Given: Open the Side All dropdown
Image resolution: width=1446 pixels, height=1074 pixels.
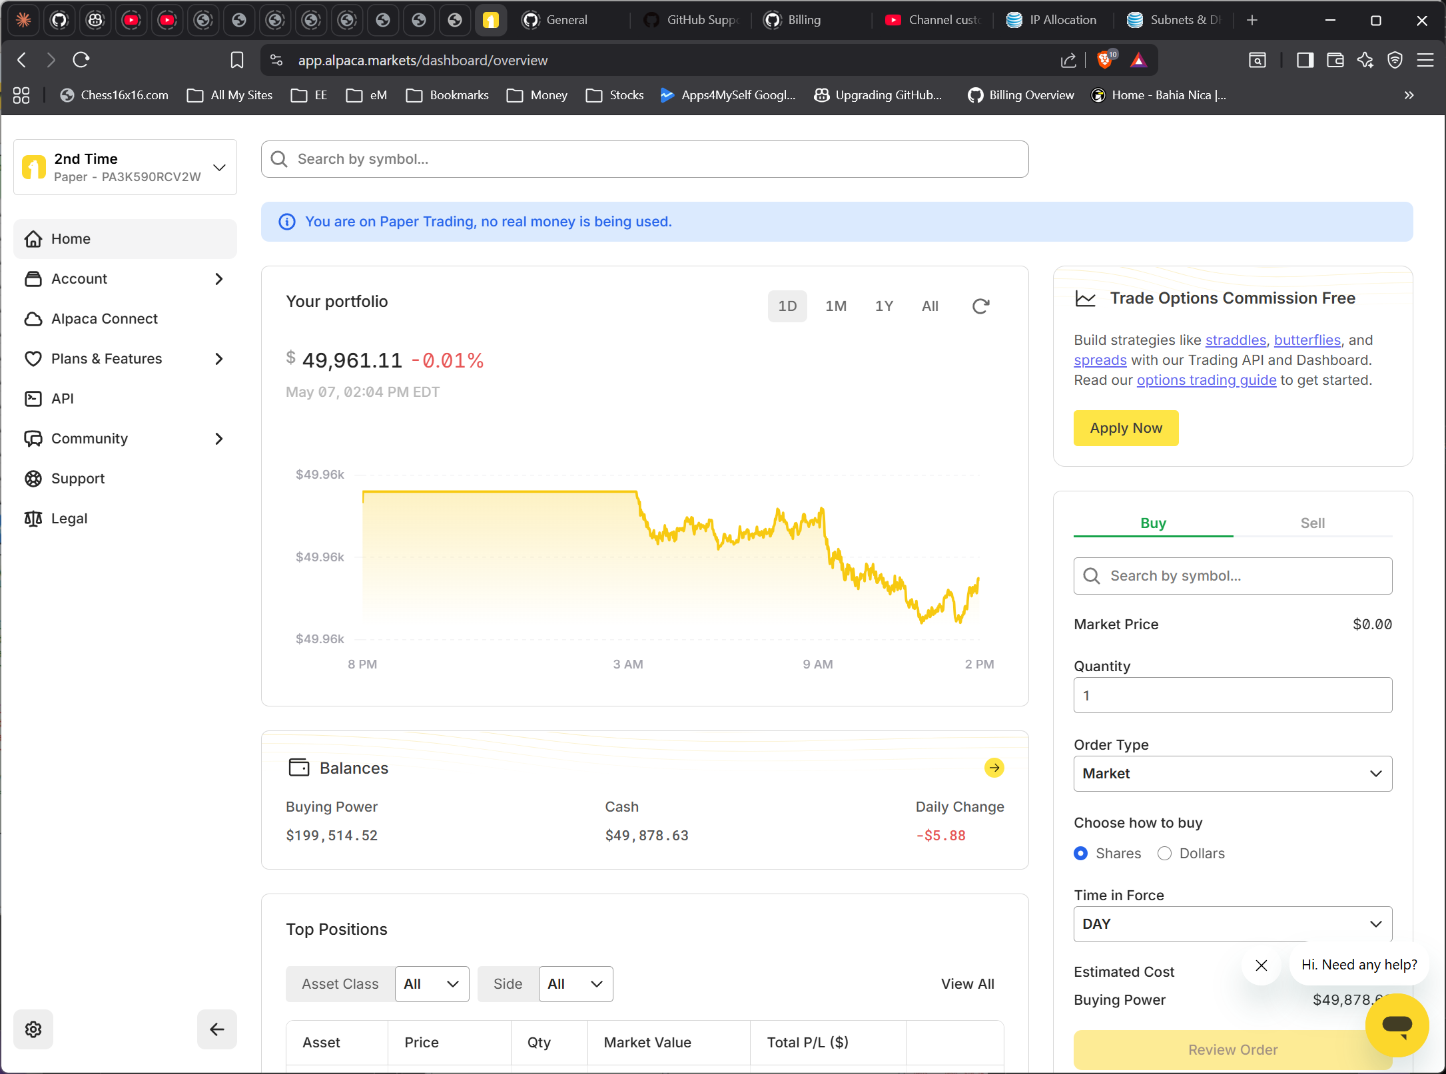Looking at the screenshot, I should coord(575,984).
